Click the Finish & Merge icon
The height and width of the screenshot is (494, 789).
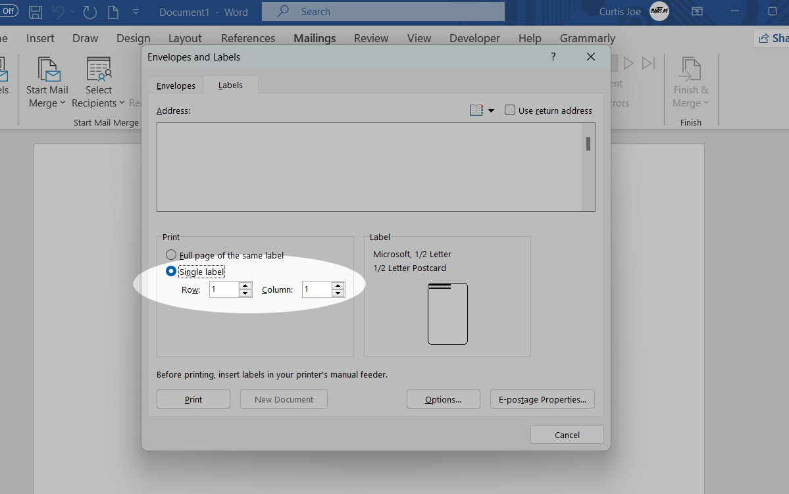(x=690, y=69)
